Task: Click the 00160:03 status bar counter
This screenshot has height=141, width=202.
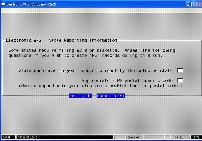Action: pyautogui.click(x=135, y=137)
